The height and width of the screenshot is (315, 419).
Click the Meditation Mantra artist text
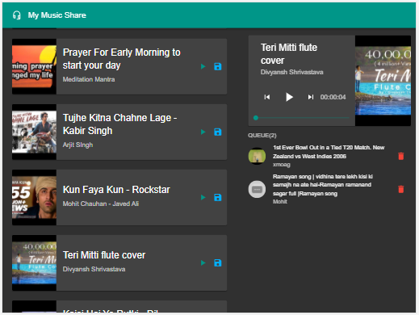click(x=89, y=79)
